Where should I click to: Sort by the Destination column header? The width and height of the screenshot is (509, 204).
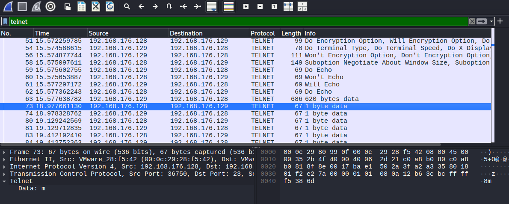point(209,33)
